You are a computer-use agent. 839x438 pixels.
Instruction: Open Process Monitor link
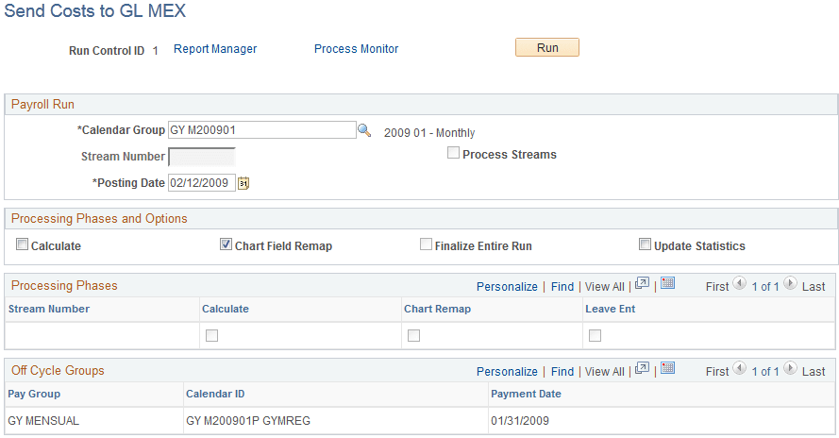pyautogui.click(x=356, y=49)
